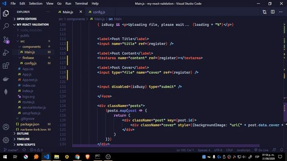Open Run and Debug view
The width and height of the screenshot is (287, 161).
[6, 53]
